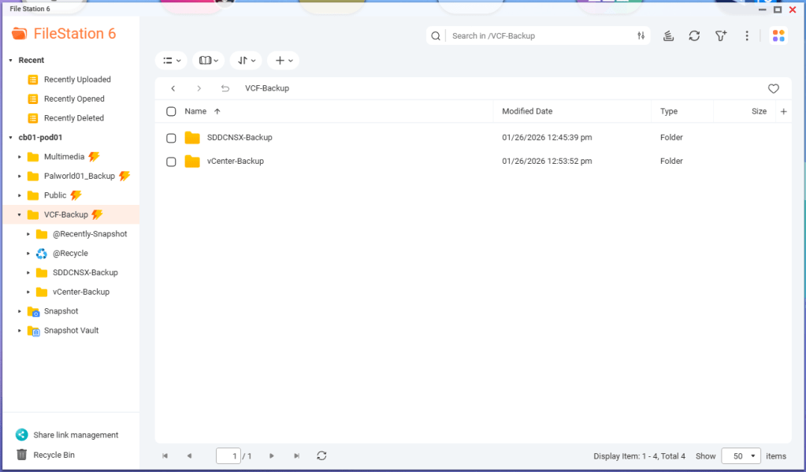Open Recently Uploaded in sidebar

coord(76,80)
